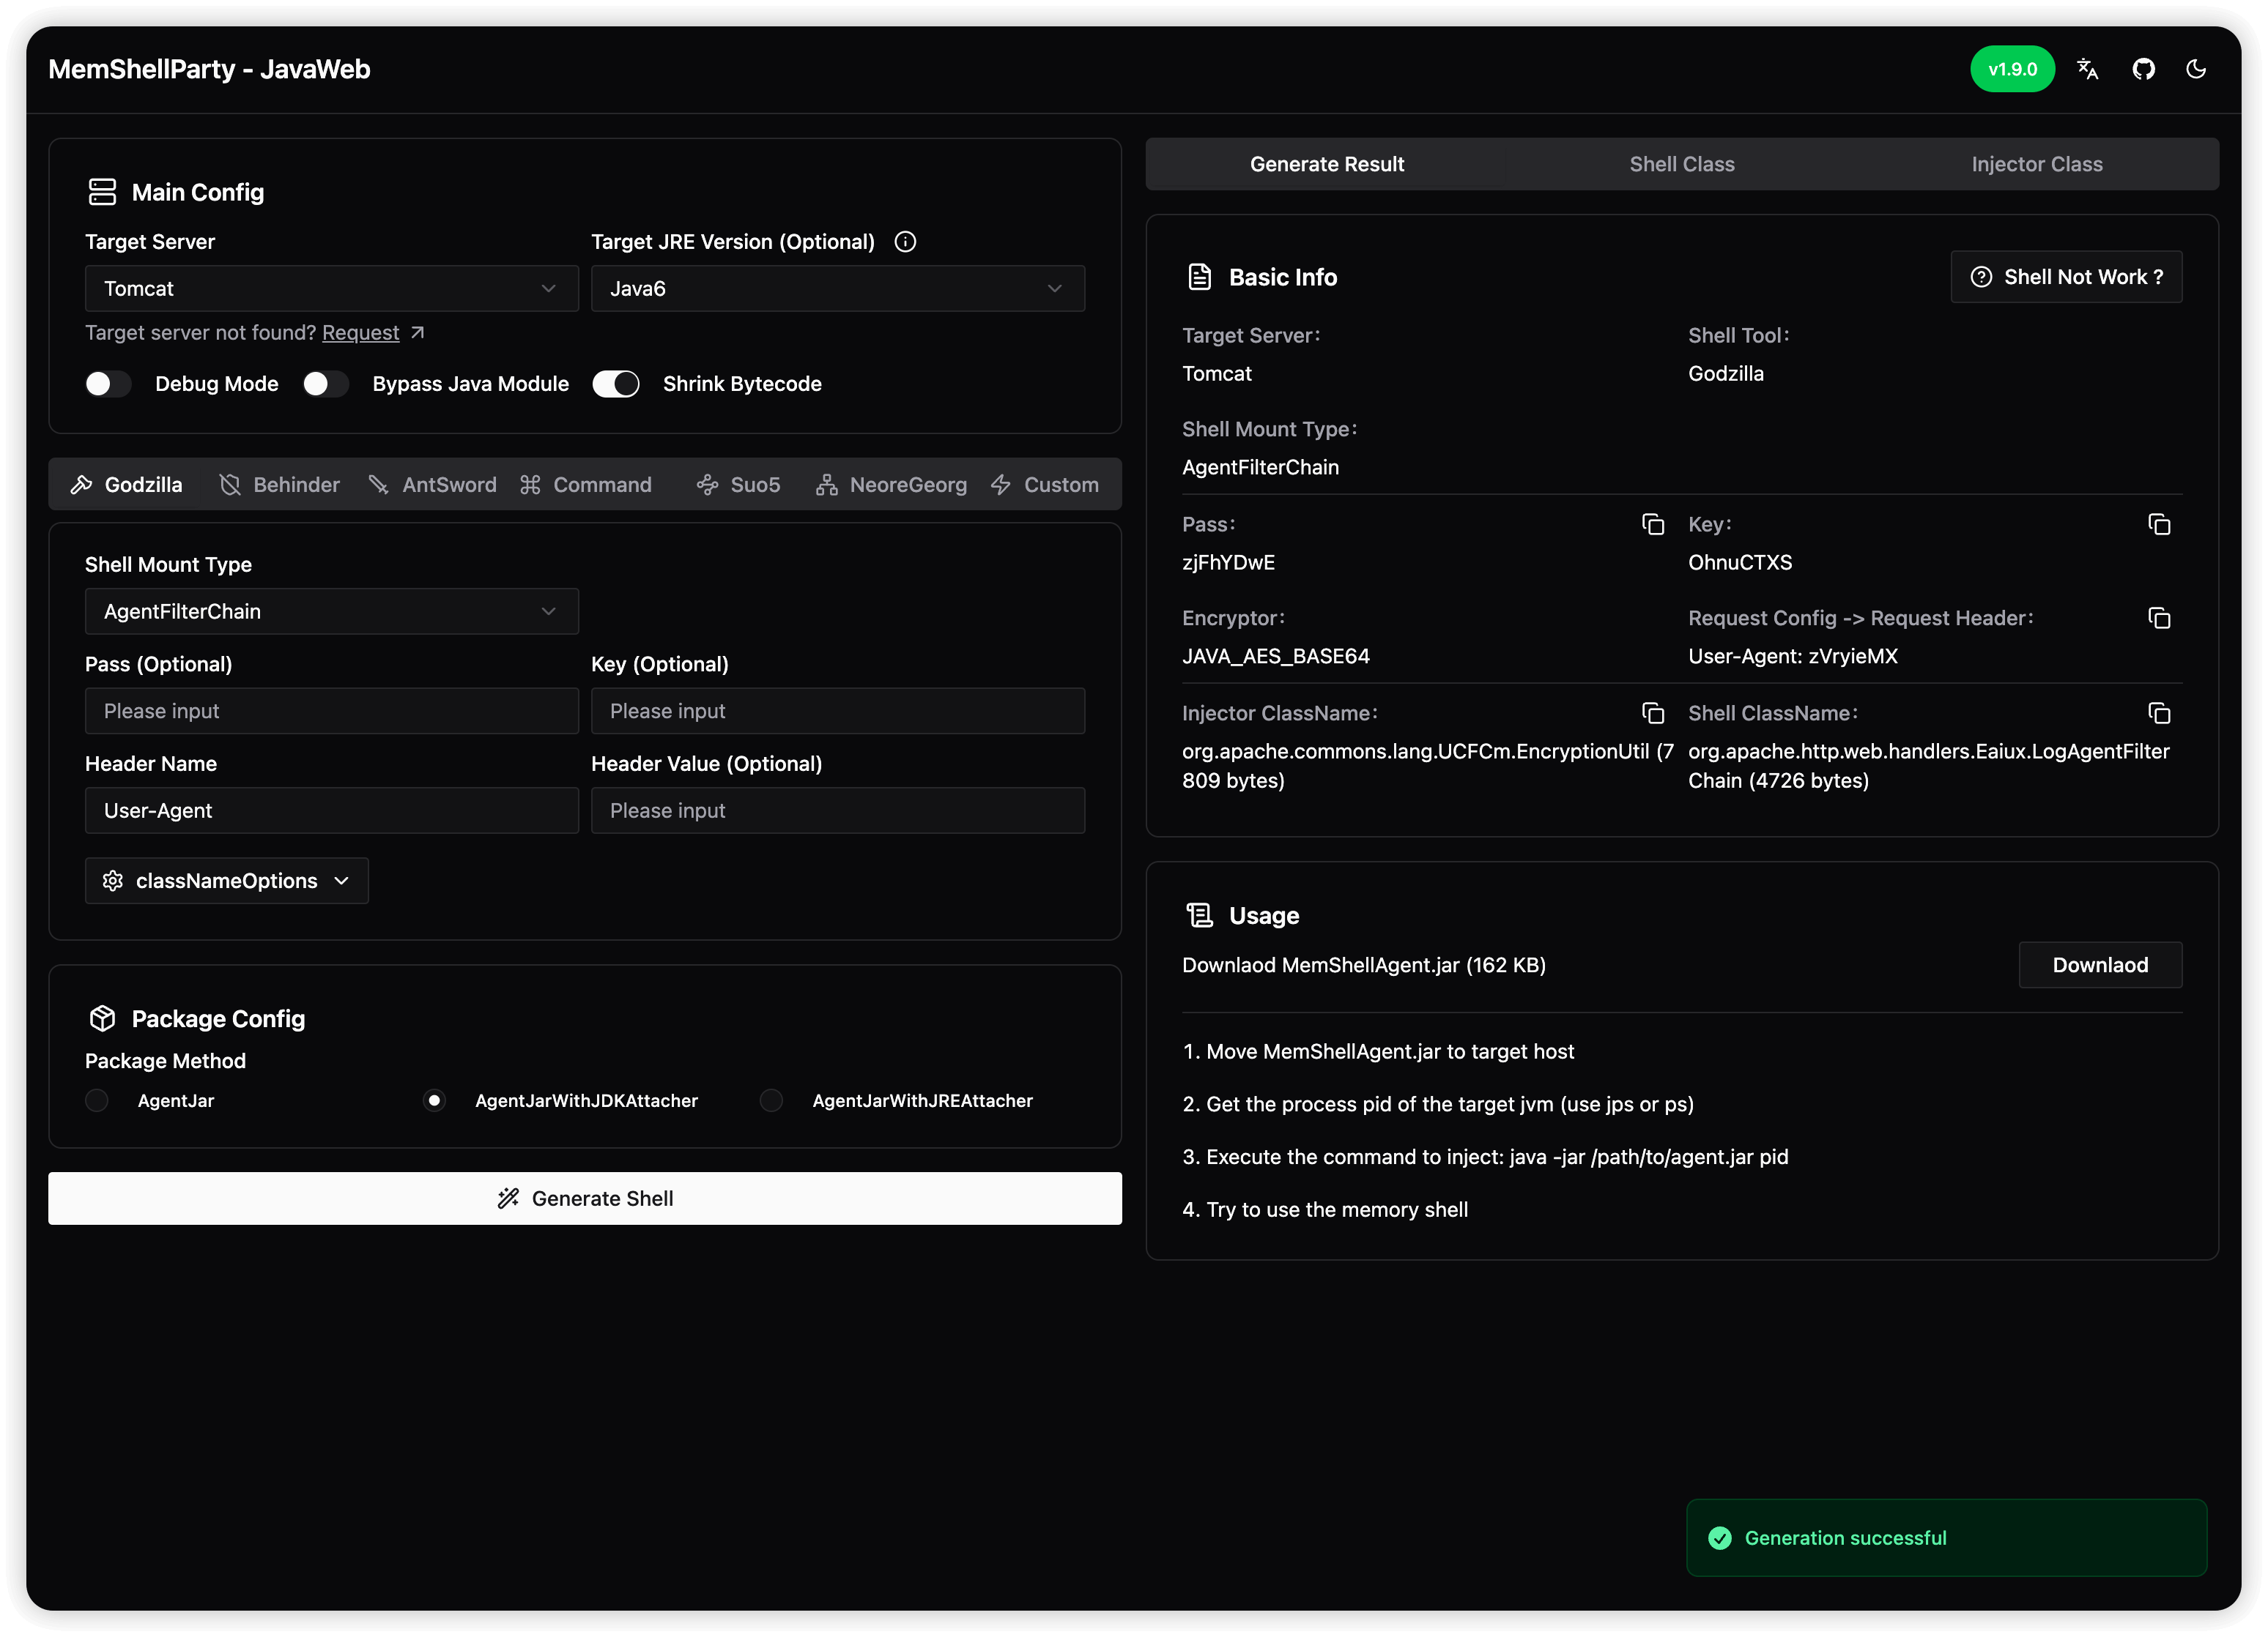Toggle Bypass Java Module switch
Screen dimensions: 2268x1637
pos(325,384)
